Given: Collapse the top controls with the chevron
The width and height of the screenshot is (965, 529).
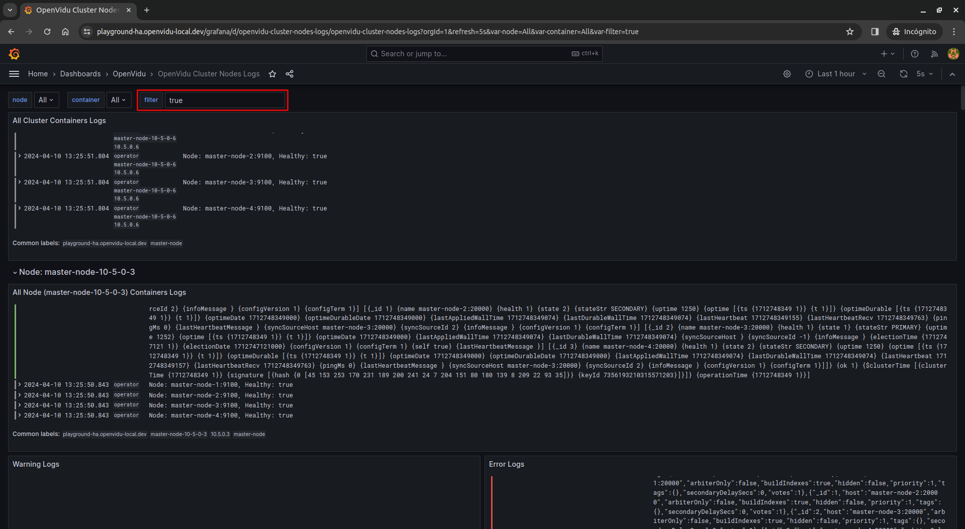Looking at the screenshot, I should 952,74.
